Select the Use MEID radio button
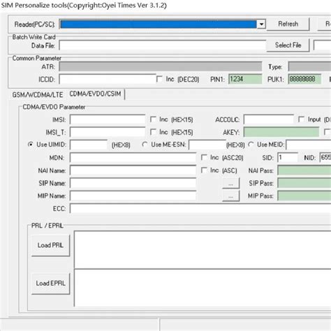 [x=251, y=145]
